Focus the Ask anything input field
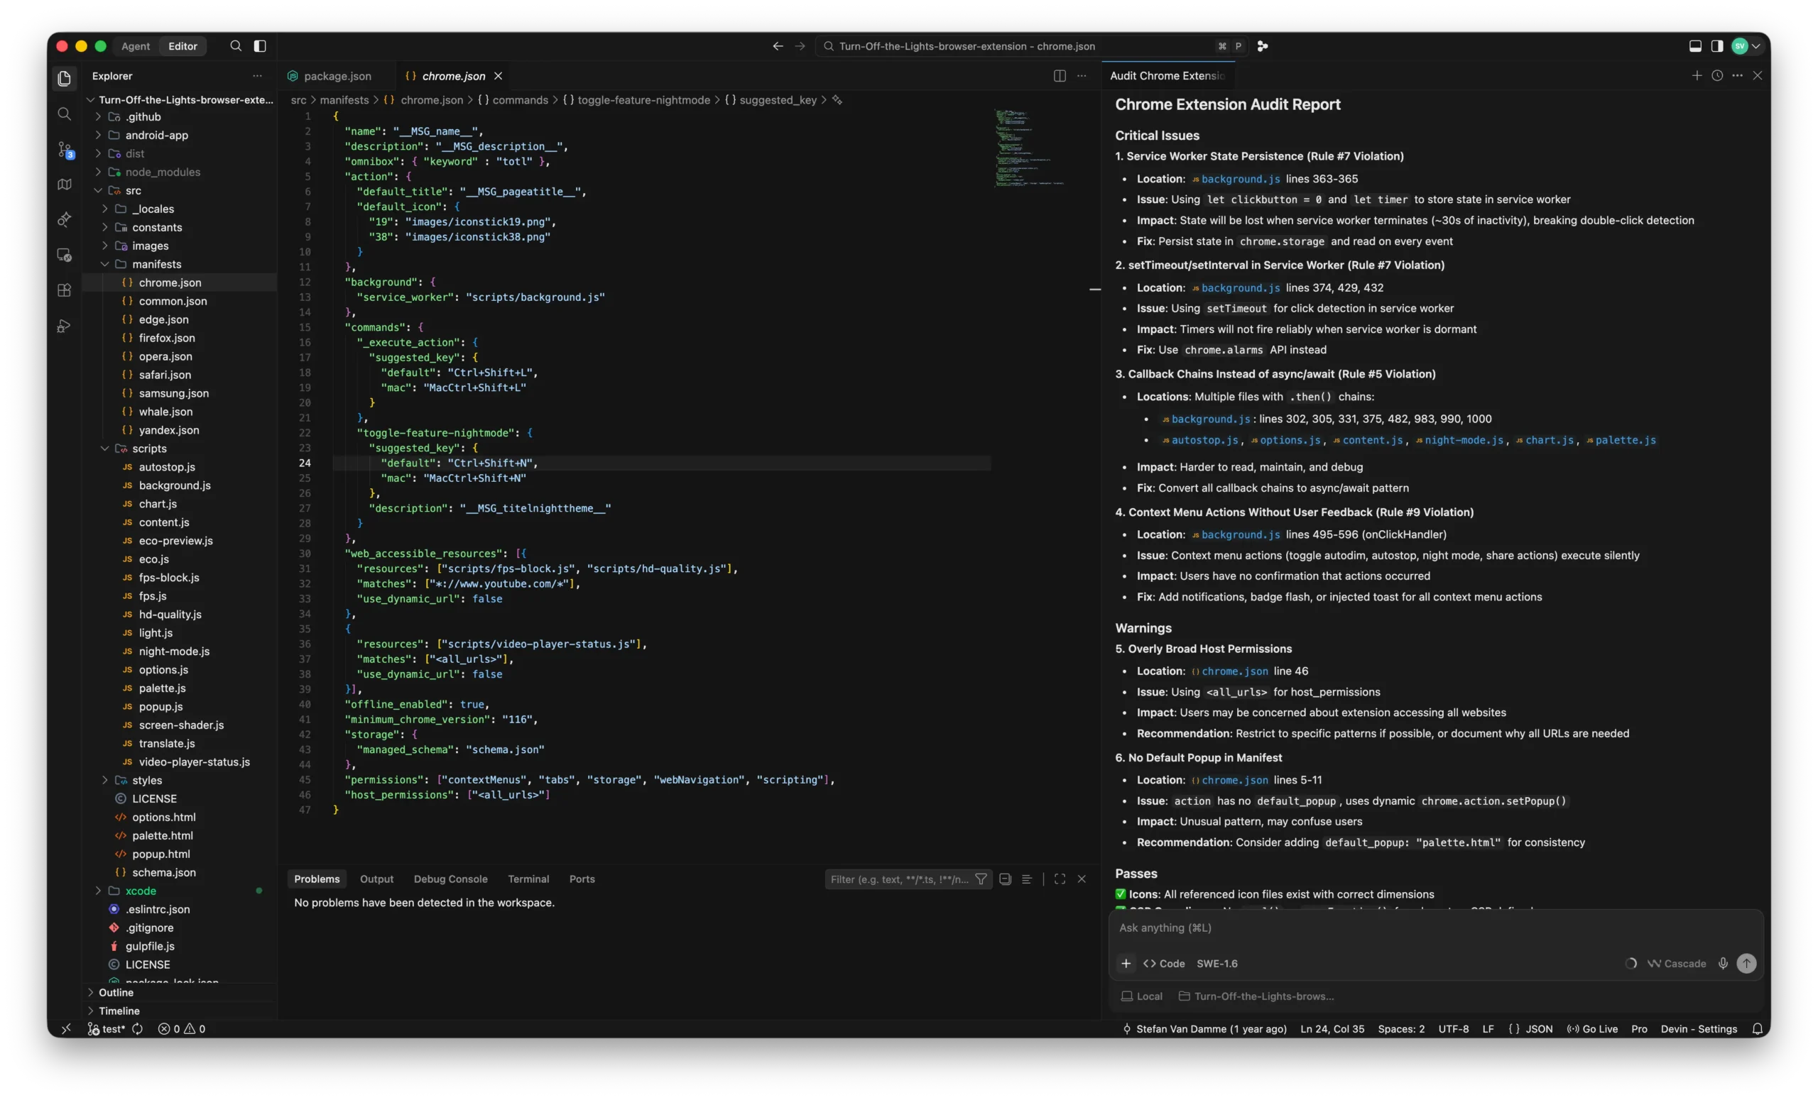This screenshot has width=1818, height=1100. (1435, 928)
